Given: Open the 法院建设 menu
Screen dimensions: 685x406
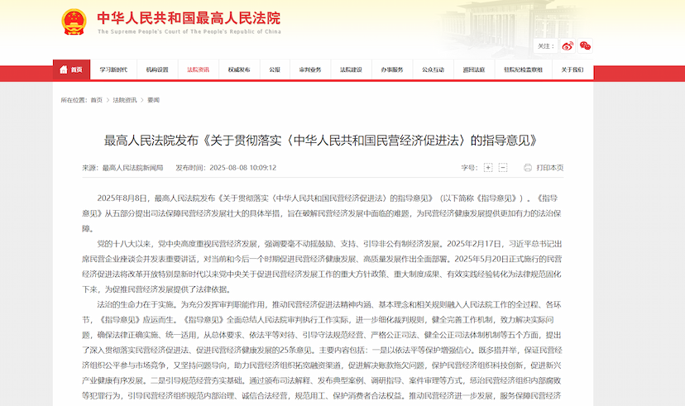Looking at the screenshot, I should click(352, 69).
